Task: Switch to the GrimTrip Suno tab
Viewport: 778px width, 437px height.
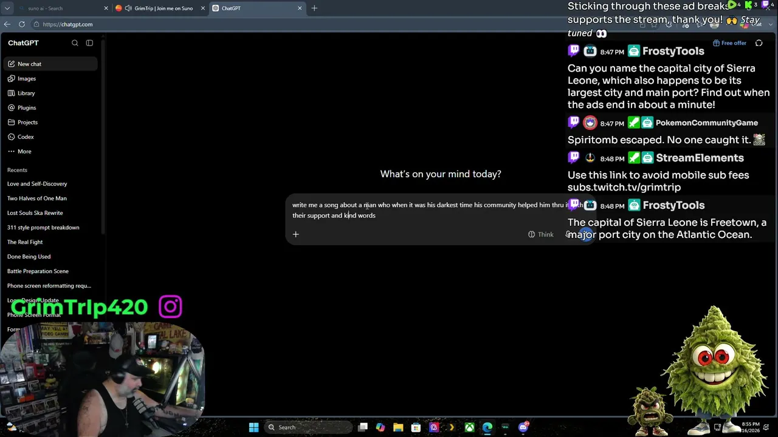Action: (160, 8)
